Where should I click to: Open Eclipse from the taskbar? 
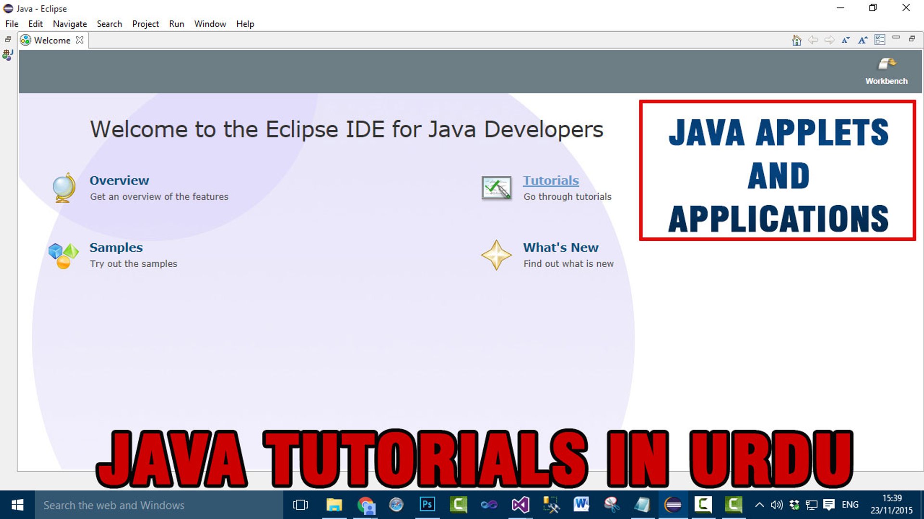pos(673,505)
